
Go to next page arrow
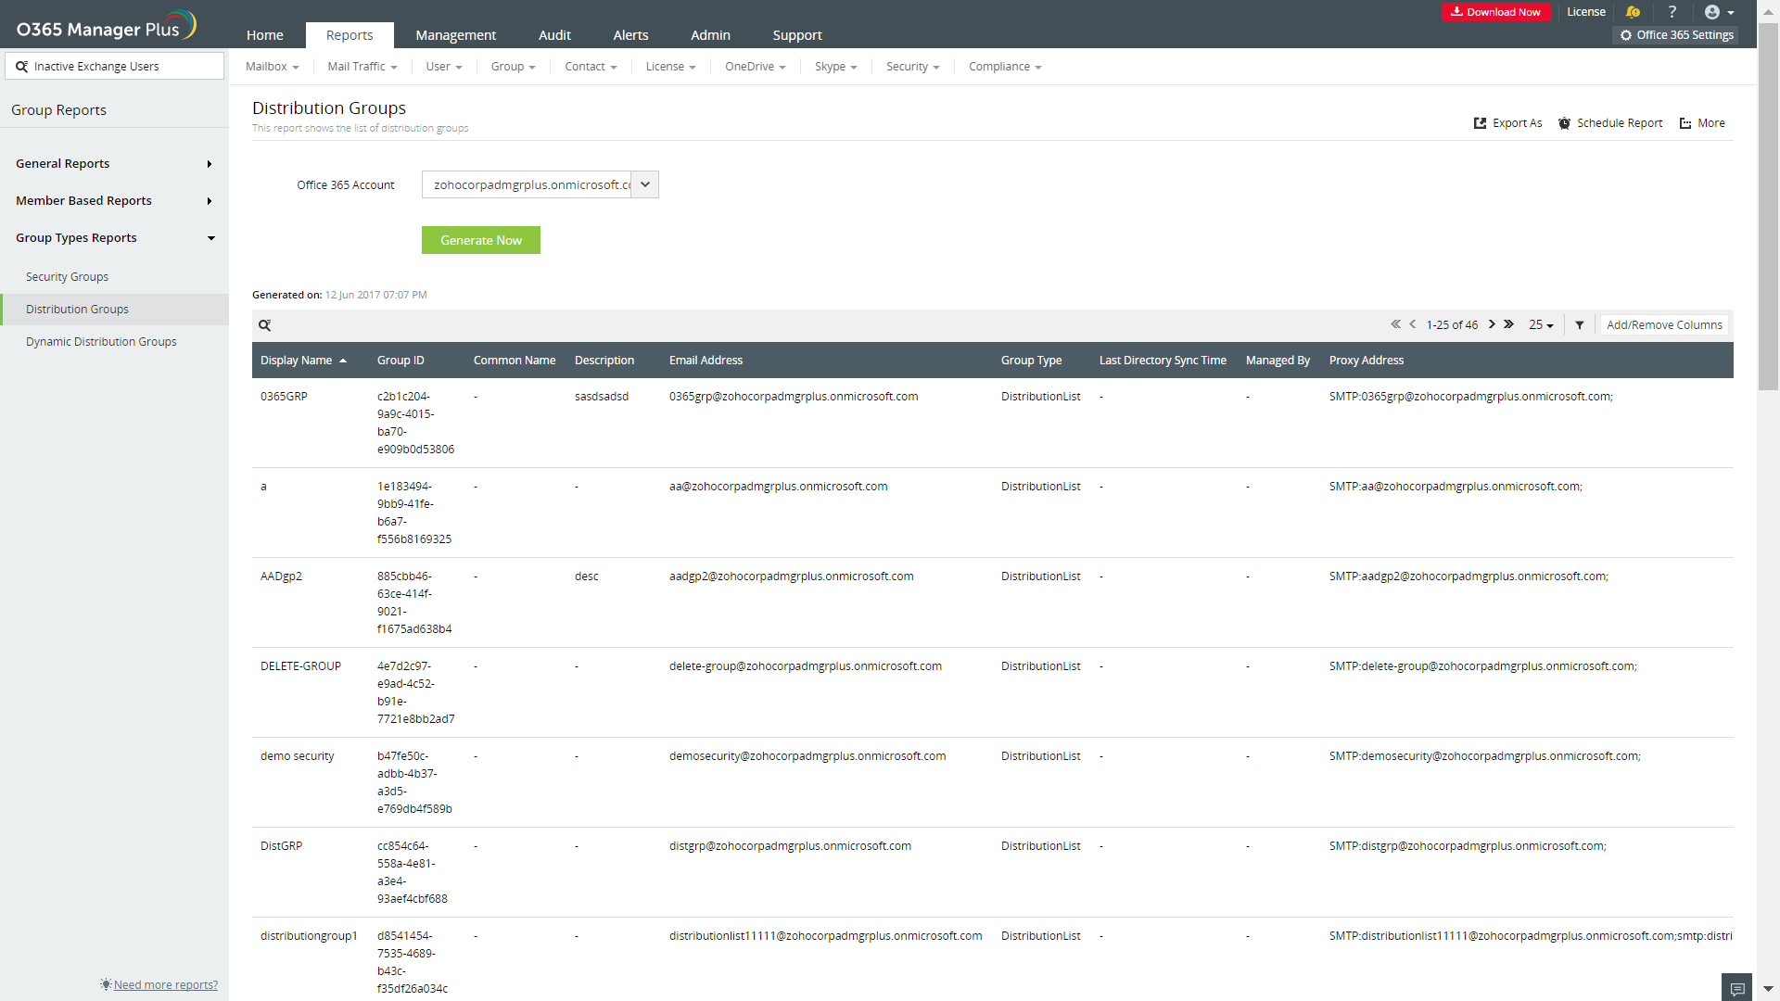click(x=1492, y=324)
